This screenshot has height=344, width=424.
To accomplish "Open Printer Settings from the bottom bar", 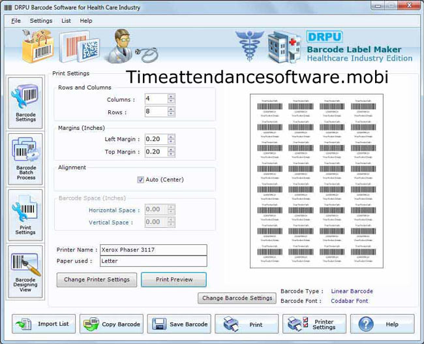I will click(x=314, y=324).
